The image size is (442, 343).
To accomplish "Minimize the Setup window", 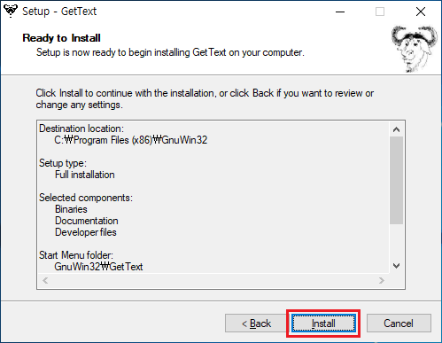I will coord(340,12).
